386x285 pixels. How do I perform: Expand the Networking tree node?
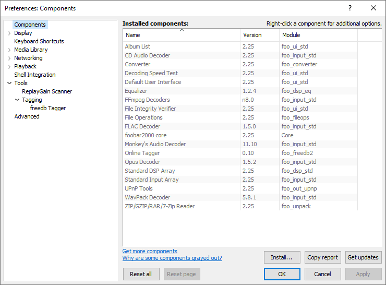coord(9,58)
